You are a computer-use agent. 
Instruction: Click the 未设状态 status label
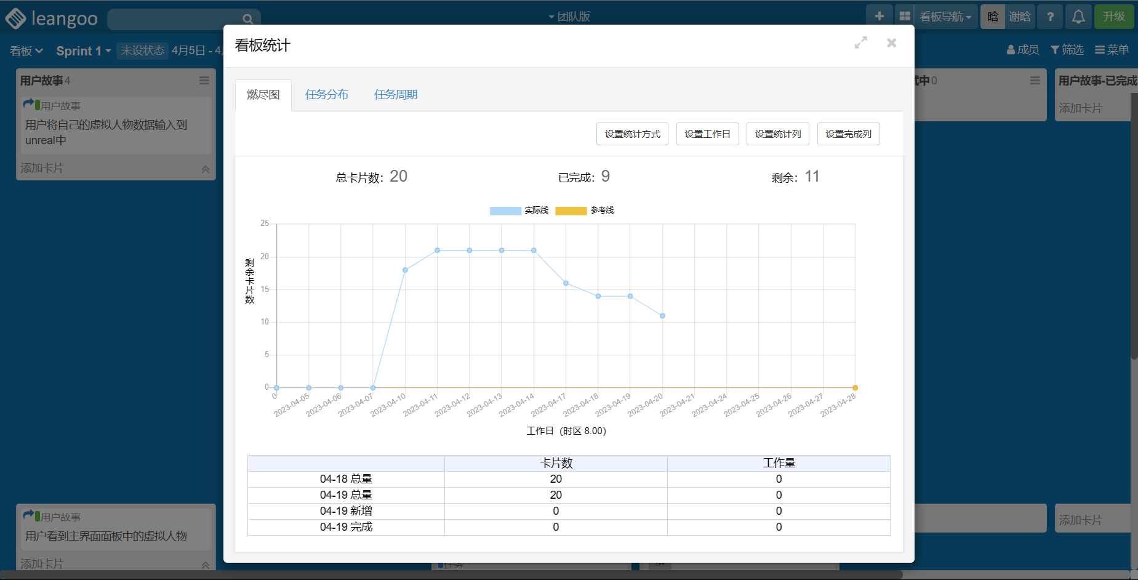[x=142, y=50]
